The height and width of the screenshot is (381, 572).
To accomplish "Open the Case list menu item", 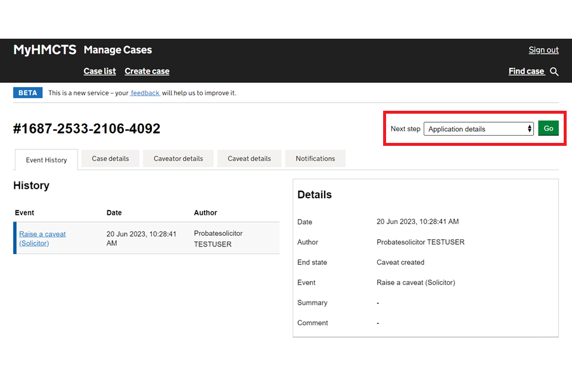I will tap(100, 71).
